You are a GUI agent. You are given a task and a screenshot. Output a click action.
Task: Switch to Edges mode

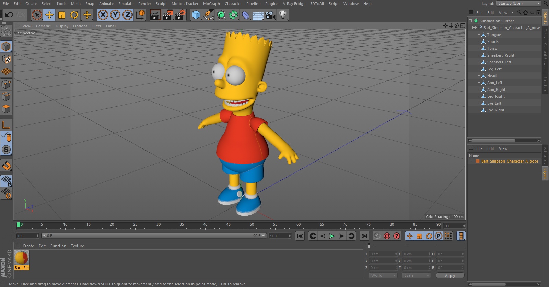[x=6, y=97]
